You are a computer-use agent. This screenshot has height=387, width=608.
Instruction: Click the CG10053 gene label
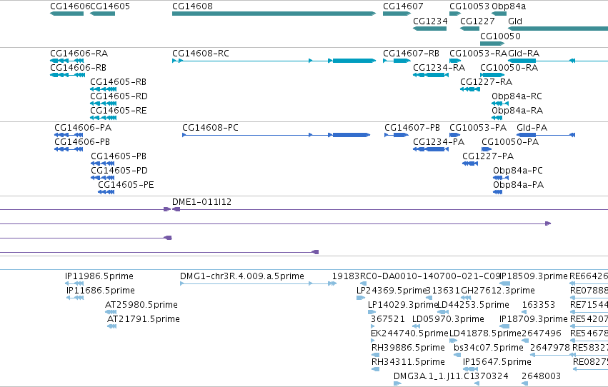(x=469, y=6)
